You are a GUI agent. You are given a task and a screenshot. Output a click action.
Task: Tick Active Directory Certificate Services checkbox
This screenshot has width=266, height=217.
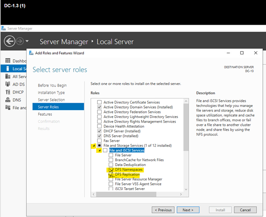click(x=99, y=102)
